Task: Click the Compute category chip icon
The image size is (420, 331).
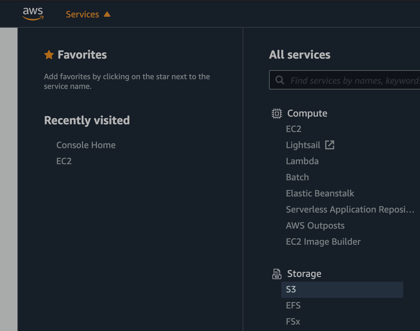Action: (277, 113)
